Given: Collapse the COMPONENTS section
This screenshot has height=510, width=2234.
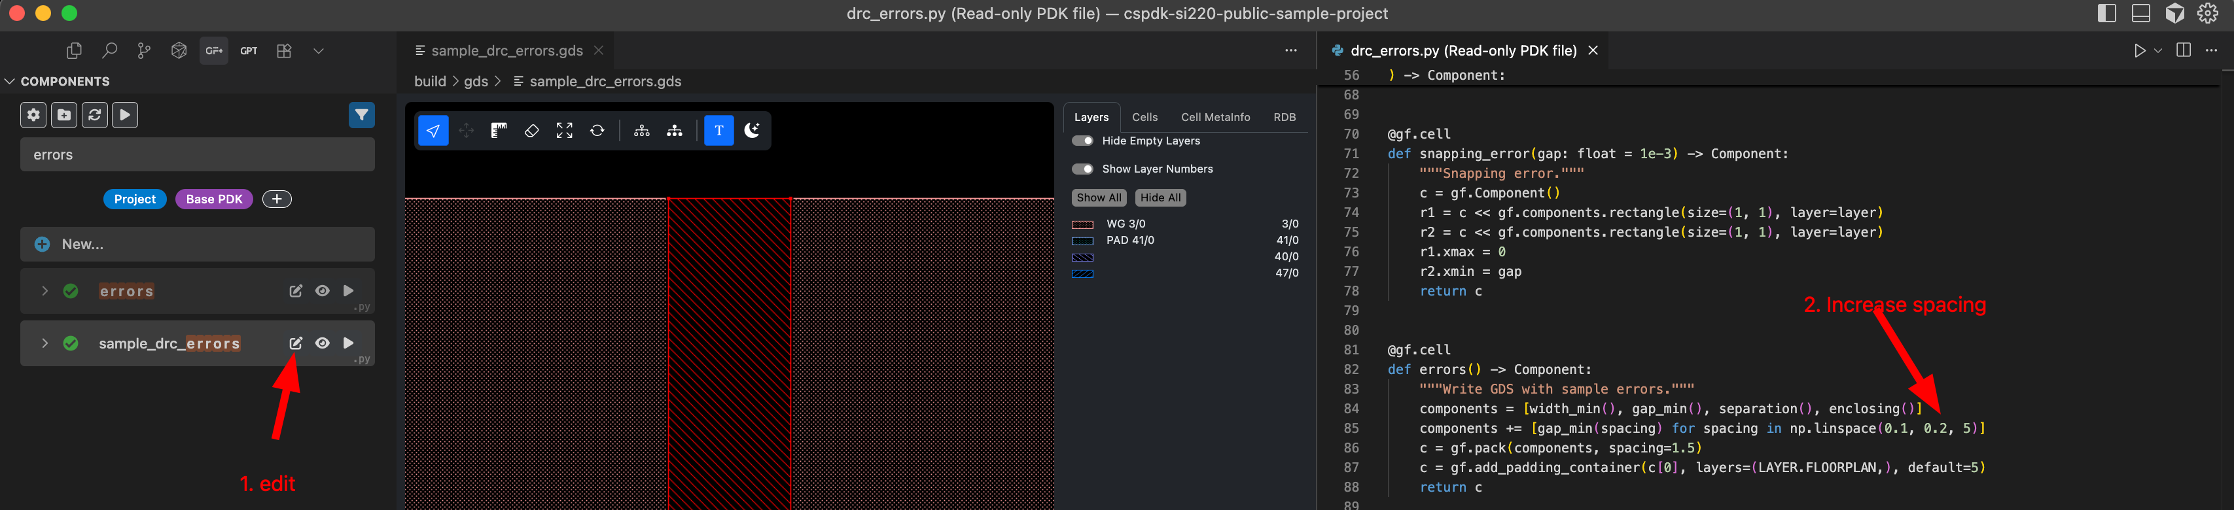Looking at the screenshot, I should pyautogui.click(x=10, y=81).
